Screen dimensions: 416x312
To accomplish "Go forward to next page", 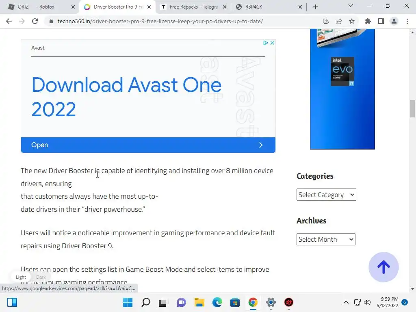I will (x=22, y=21).
